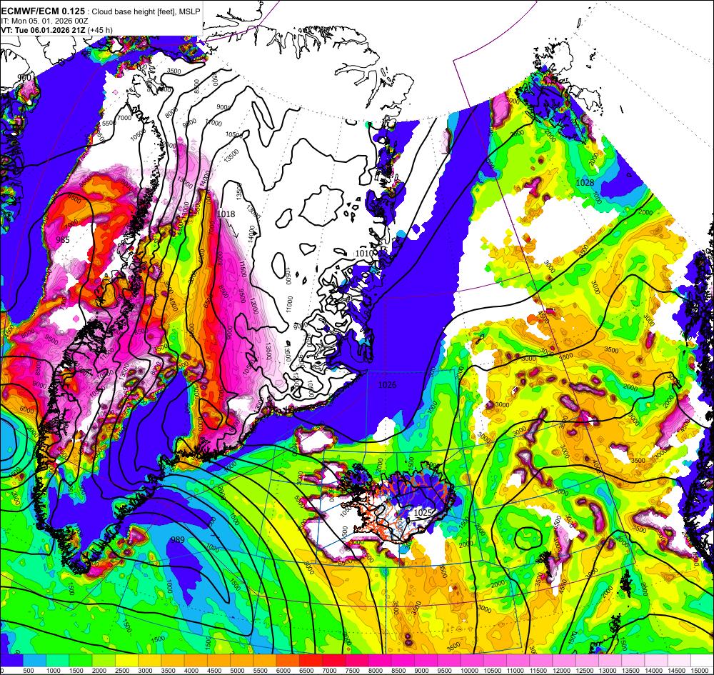Image resolution: width=714 pixels, height=675 pixels.
Task: Click the green 1500–2000 ft legend swatch
Action: click(81, 660)
